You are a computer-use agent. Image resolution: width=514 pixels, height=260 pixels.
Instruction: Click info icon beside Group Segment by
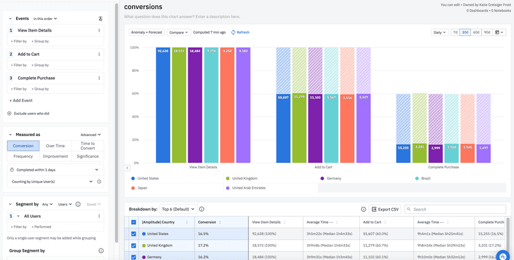101,251
